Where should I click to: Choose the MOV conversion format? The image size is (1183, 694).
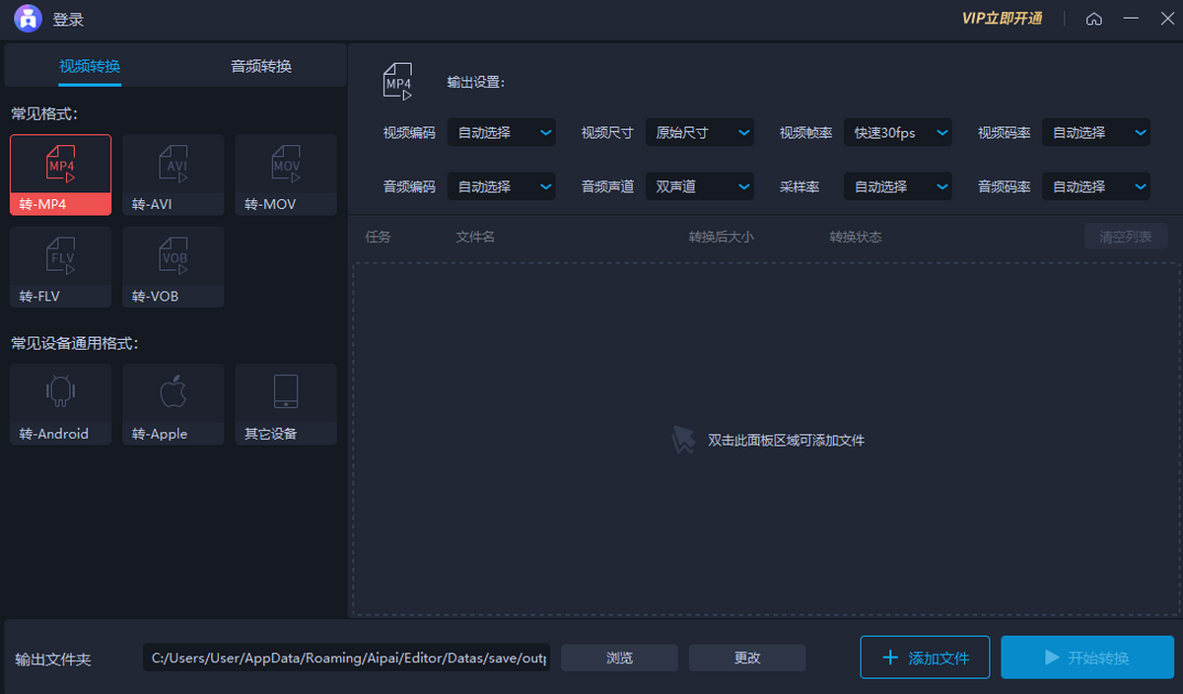286,174
